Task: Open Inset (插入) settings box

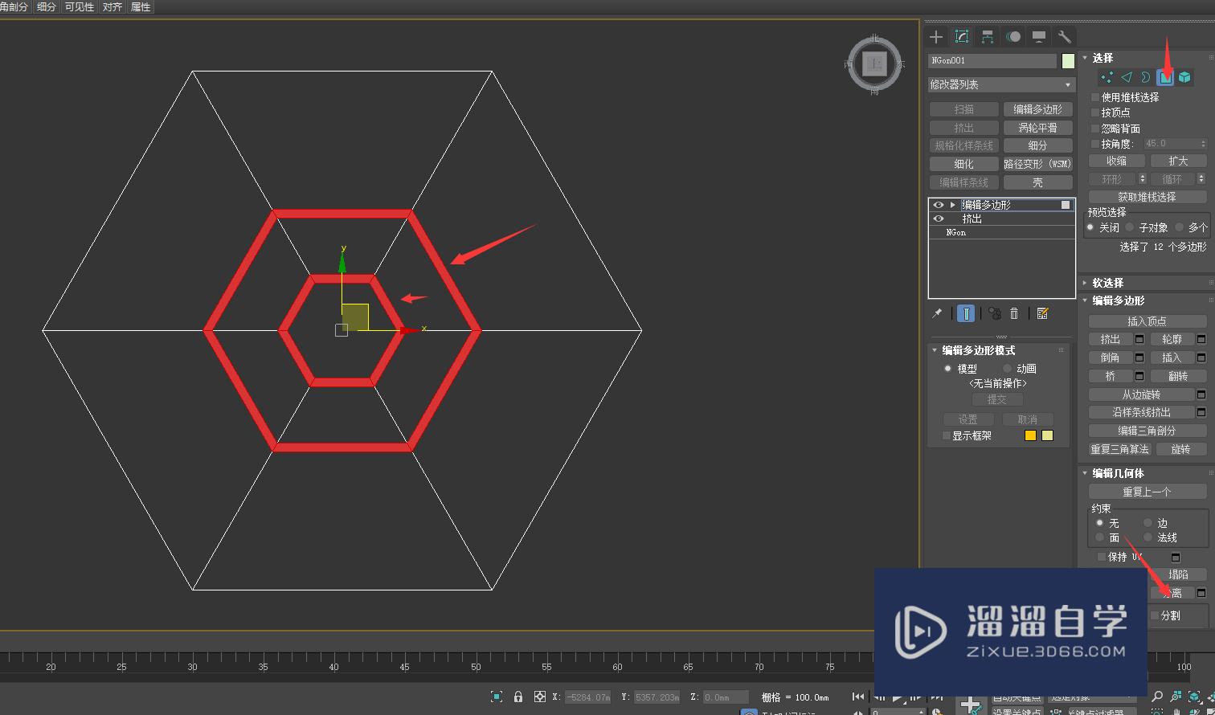Action: click(1201, 357)
